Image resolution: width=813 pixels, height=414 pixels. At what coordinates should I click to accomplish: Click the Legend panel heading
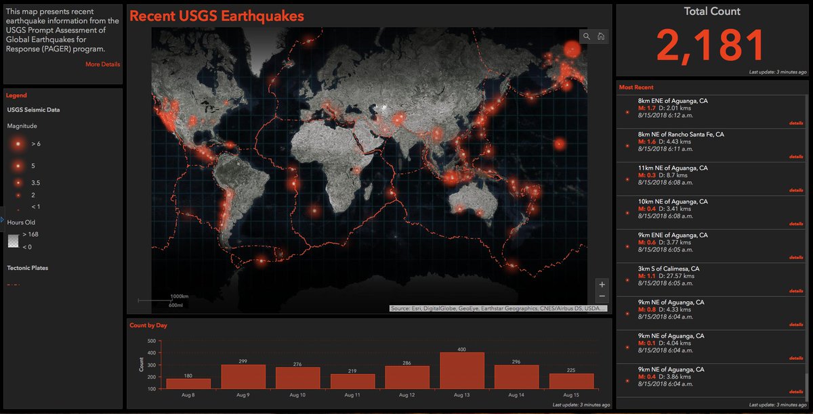coord(16,95)
